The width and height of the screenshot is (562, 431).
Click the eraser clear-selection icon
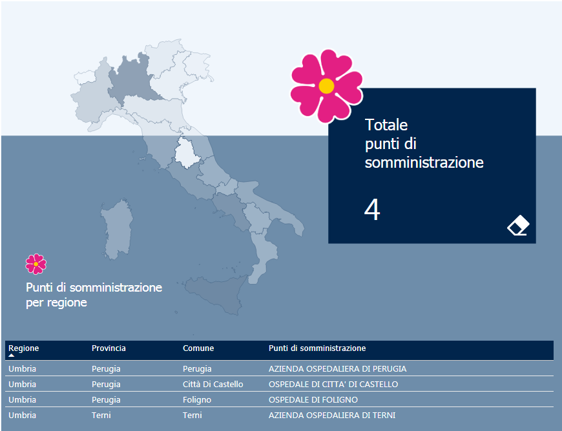518,226
